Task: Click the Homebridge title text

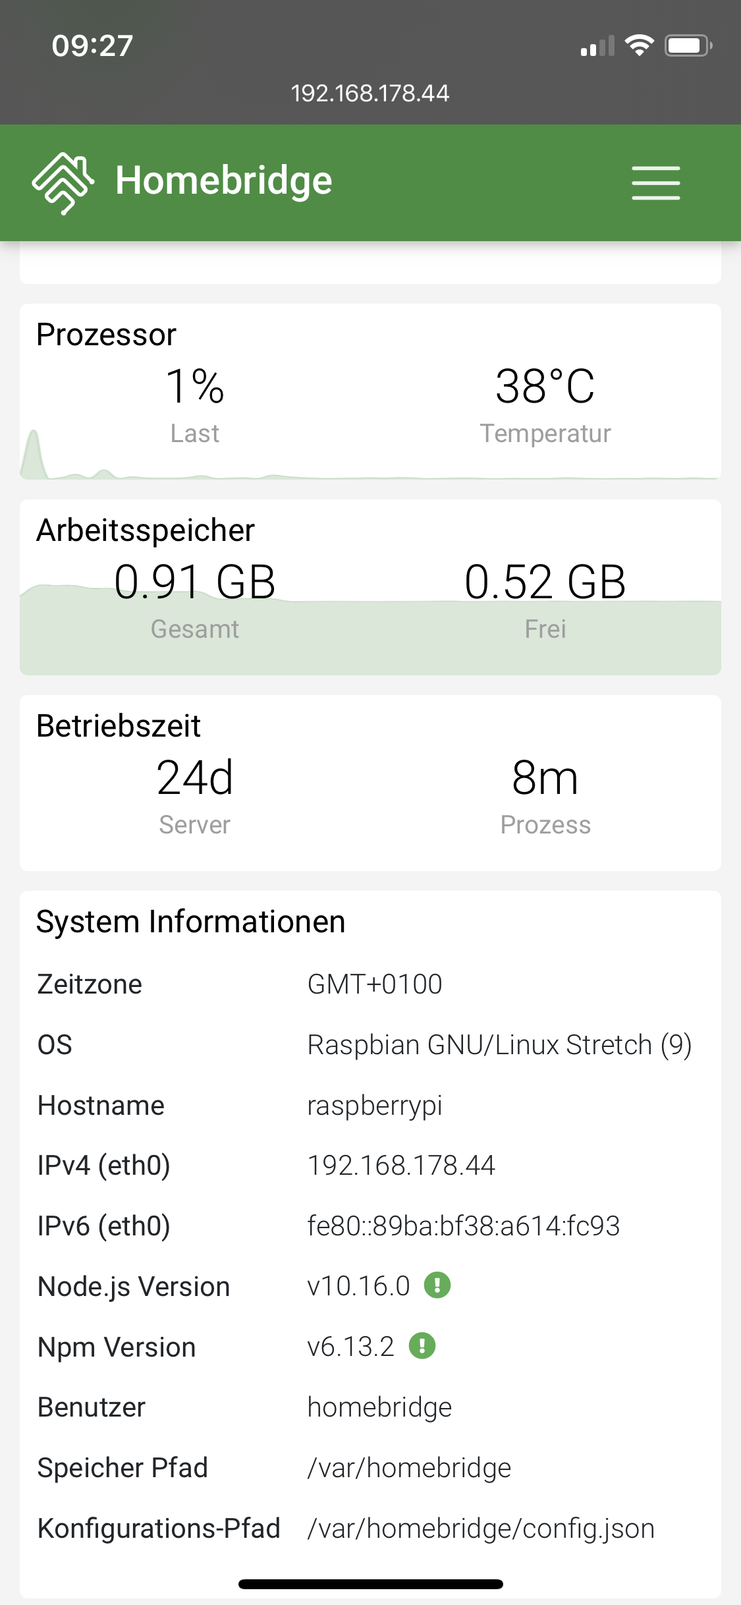Action: [x=224, y=181]
